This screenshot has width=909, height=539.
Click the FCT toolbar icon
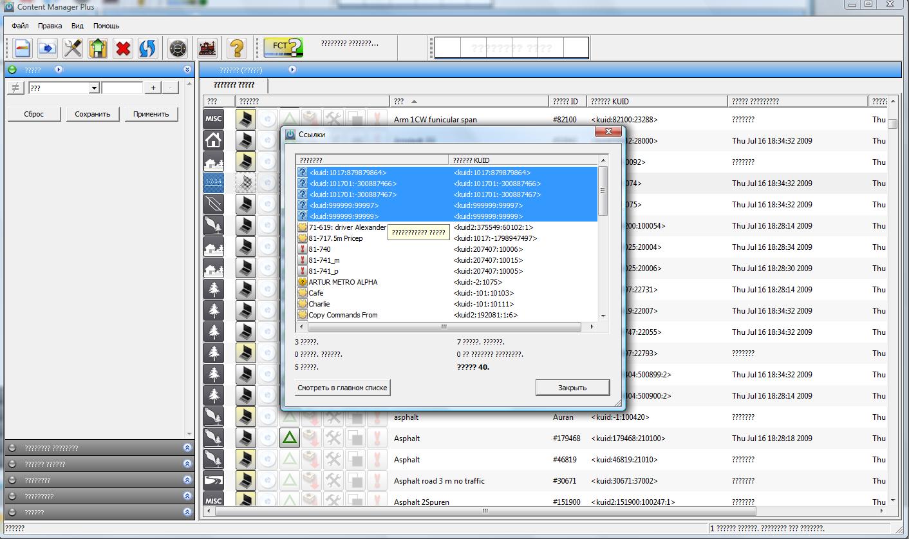point(283,48)
